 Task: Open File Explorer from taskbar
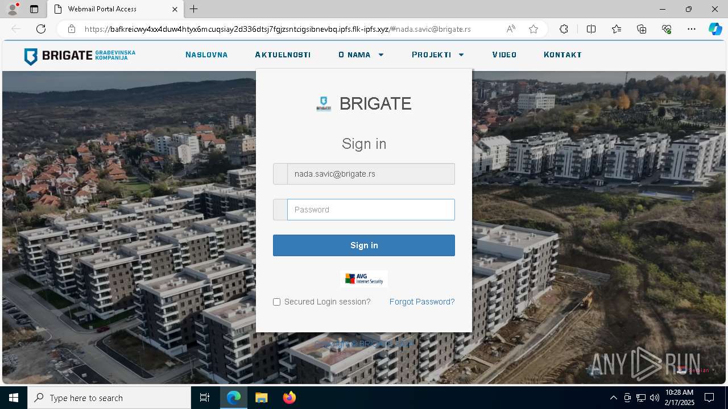[x=261, y=398]
